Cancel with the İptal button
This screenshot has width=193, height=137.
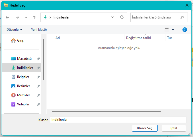click(x=174, y=128)
